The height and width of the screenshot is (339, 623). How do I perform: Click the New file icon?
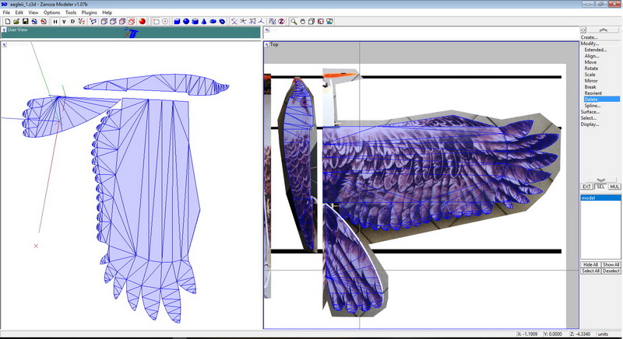tap(6, 22)
